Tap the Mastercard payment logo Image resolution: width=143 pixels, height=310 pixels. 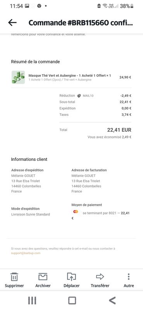(76, 212)
